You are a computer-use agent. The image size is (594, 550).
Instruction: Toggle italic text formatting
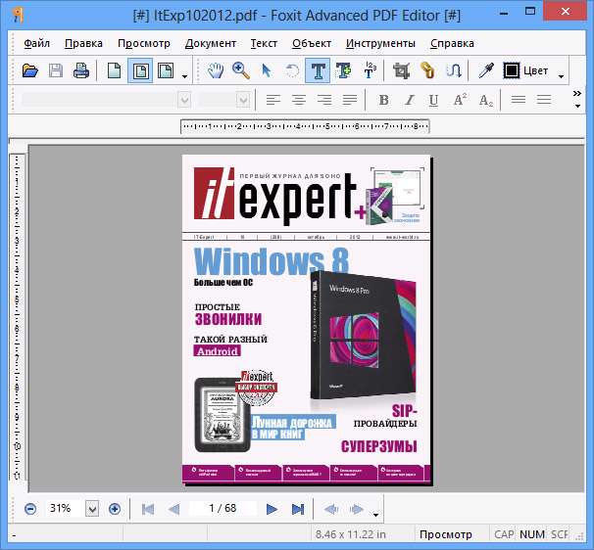coord(408,100)
